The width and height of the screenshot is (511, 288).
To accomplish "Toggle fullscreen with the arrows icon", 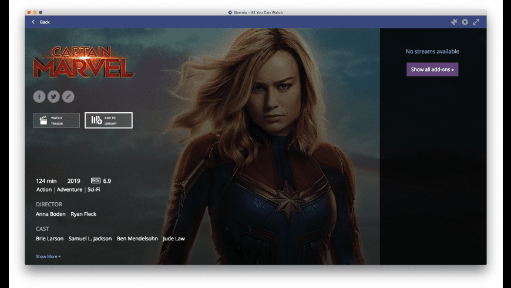I will point(476,22).
